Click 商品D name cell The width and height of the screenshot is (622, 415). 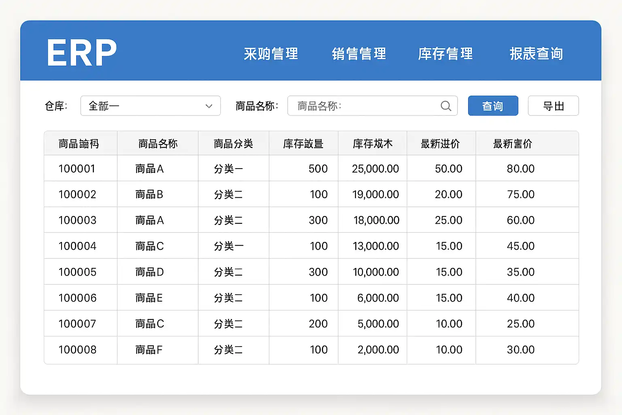[149, 272]
